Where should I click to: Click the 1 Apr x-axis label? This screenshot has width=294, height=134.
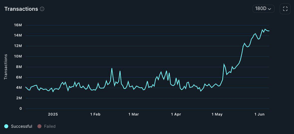(x=176, y=114)
